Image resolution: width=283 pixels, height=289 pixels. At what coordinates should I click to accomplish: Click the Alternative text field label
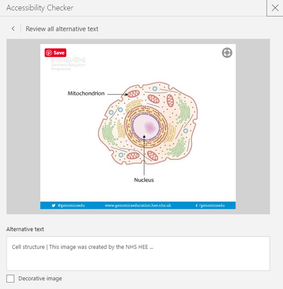(x=29, y=229)
